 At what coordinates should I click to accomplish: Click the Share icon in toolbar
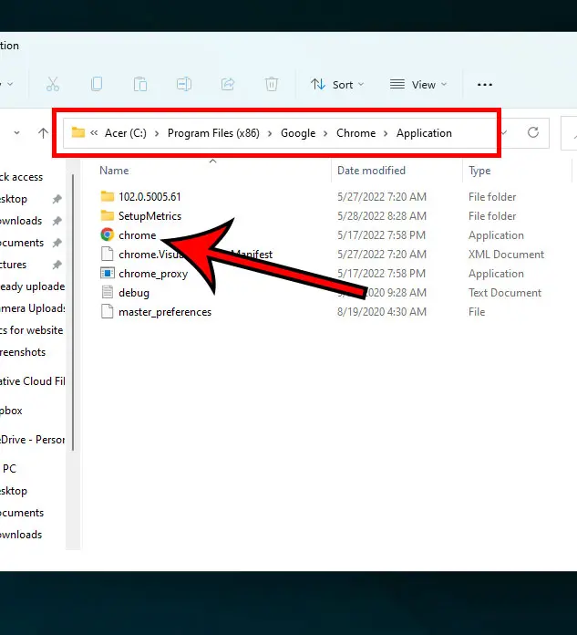(x=227, y=85)
